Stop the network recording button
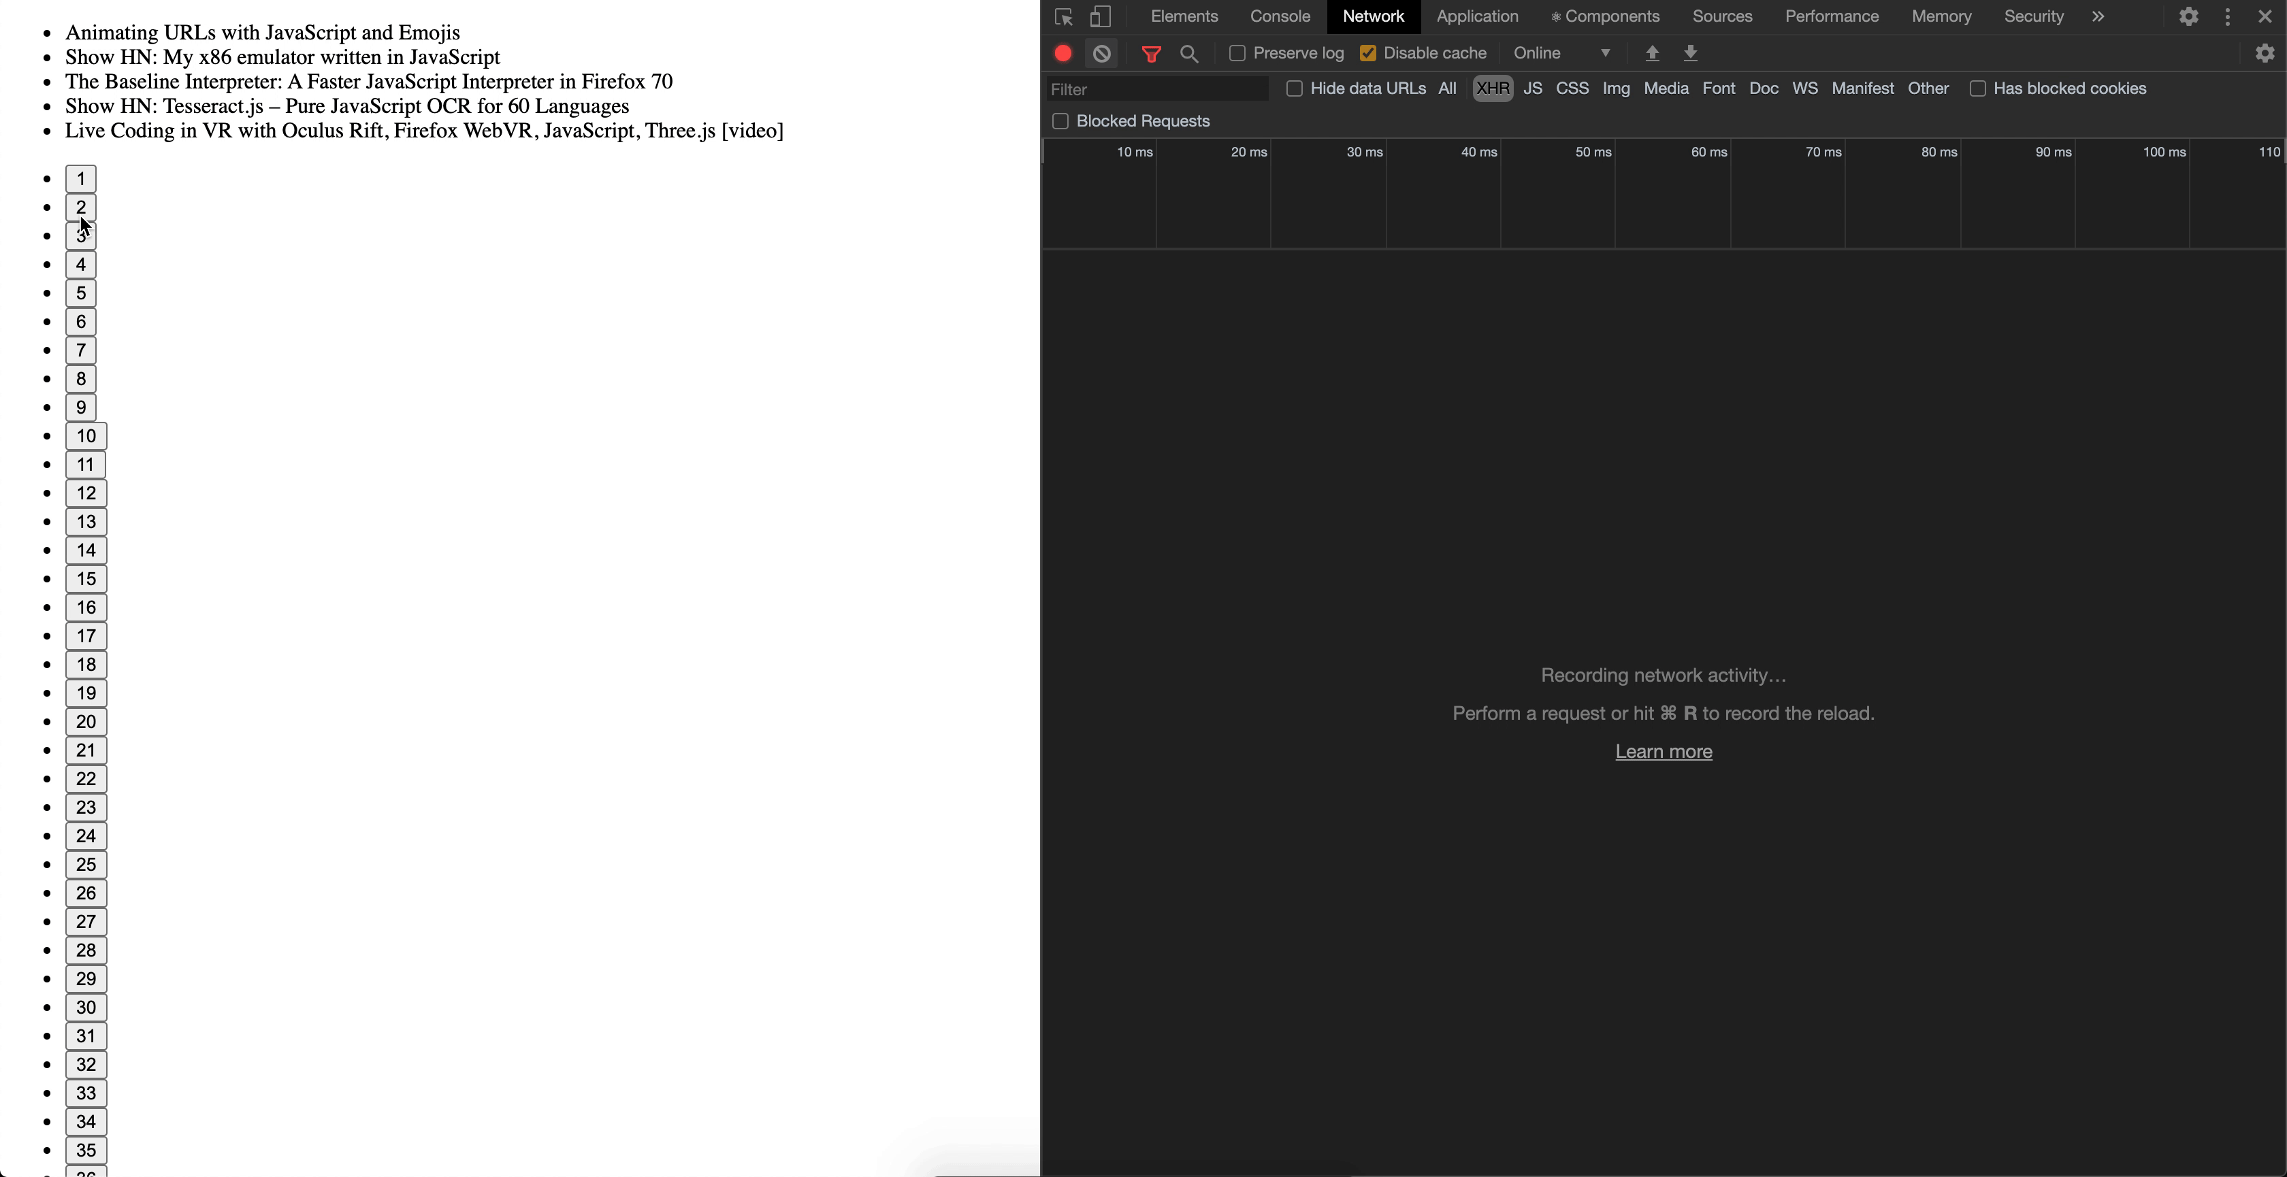The image size is (2287, 1177). tap(1062, 53)
